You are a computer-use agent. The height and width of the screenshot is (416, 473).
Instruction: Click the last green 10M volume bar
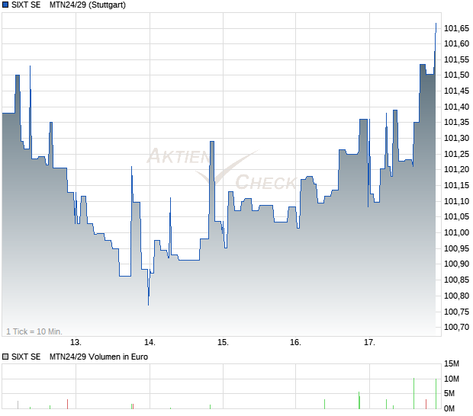tap(436, 394)
